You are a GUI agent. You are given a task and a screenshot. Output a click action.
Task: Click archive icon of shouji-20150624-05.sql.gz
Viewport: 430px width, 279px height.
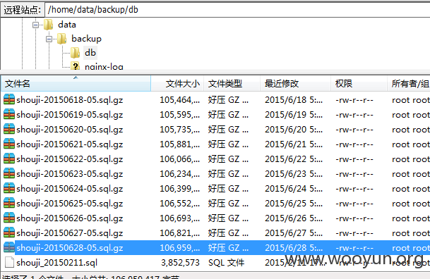pos(9,188)
